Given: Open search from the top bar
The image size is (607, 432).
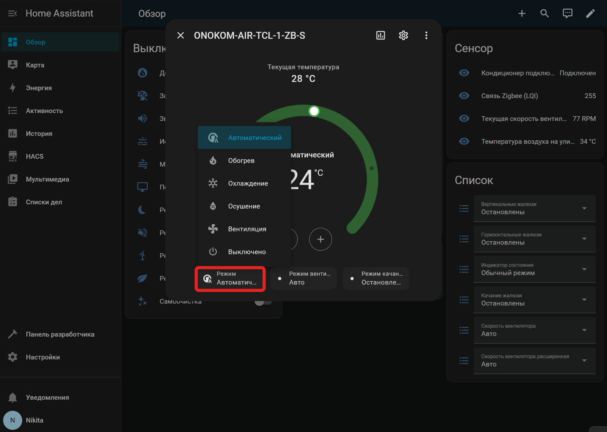Looking at the screenshot, I should point(545,13).
